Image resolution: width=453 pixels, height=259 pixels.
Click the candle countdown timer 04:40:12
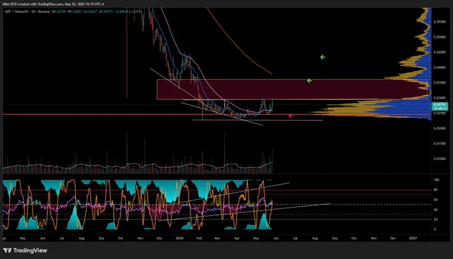(440, 109)
